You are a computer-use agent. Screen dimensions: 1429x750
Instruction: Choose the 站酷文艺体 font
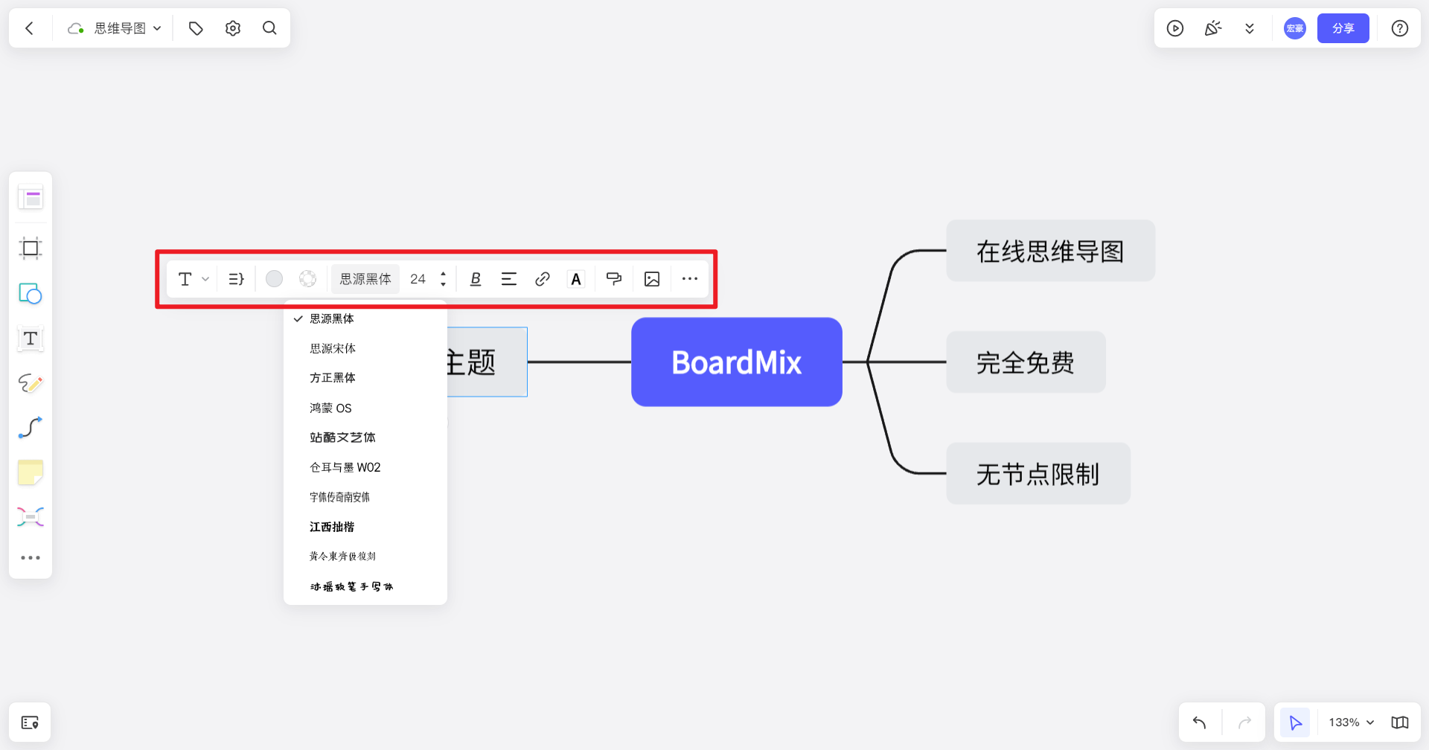tap(365, 437)
